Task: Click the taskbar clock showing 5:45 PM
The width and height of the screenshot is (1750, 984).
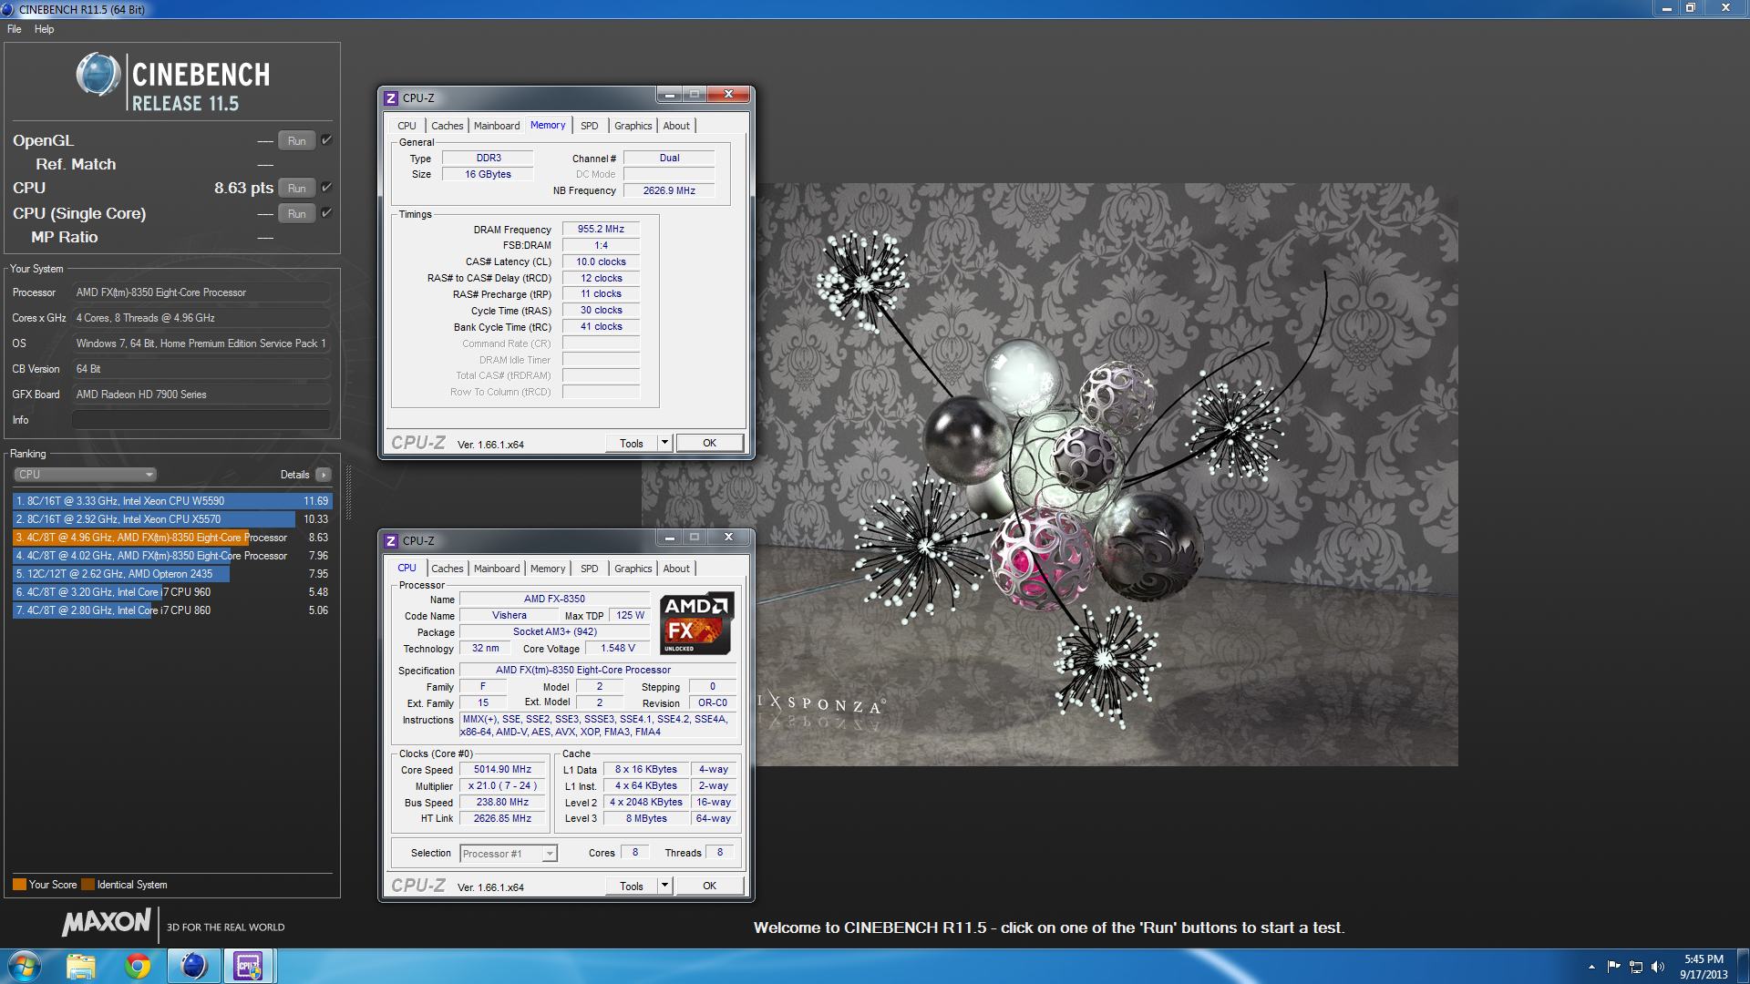Action: (1704, 967)
